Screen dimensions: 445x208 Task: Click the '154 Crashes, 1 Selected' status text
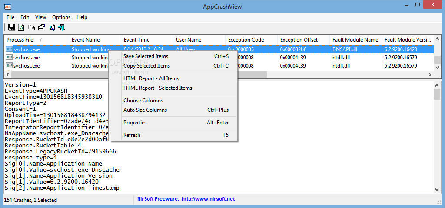pos(31,200)
